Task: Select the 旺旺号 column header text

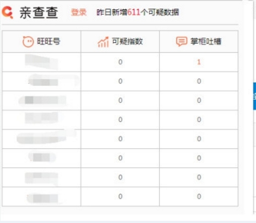Action: 49,42
